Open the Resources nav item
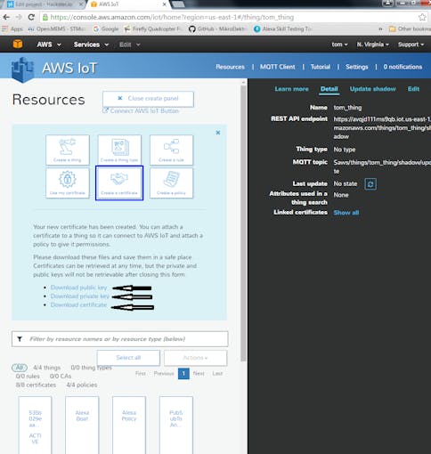The image size is (431, 454). (230, 67)
